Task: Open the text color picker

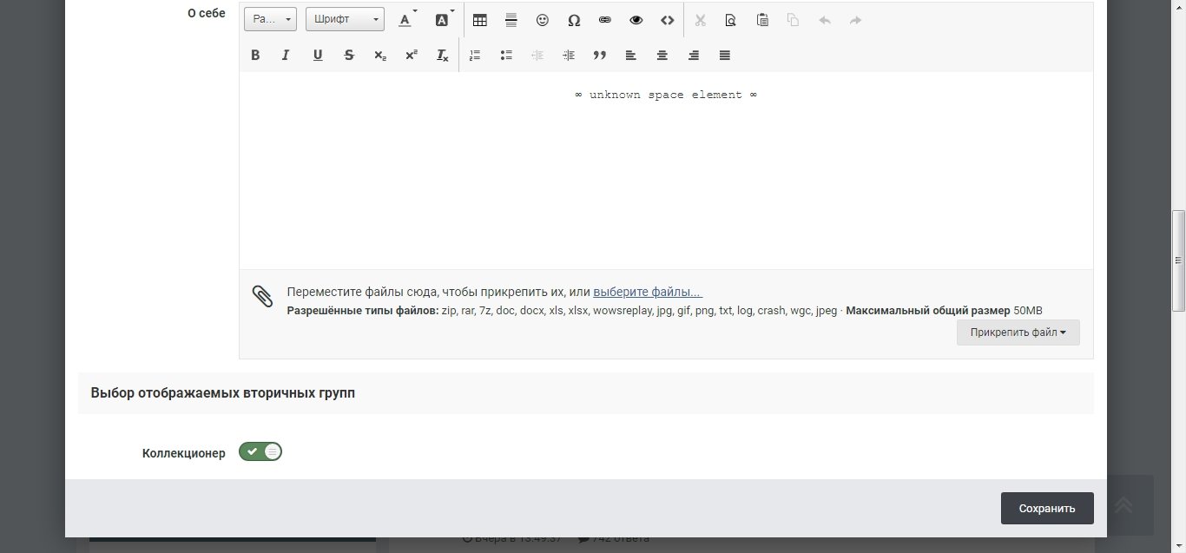Action: pyautogui.click(x=406, y=20)
